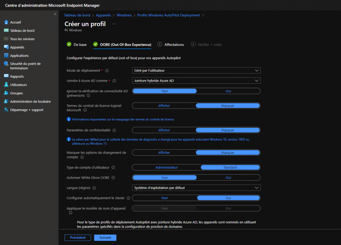Set Ignorer la vérification de connectivité AD to Oui
The height and width of the screenshot is (245, 341).
[228, 91]
